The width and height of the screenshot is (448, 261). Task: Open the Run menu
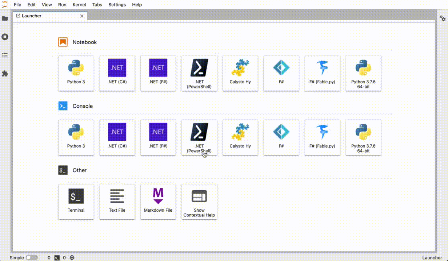62,5
